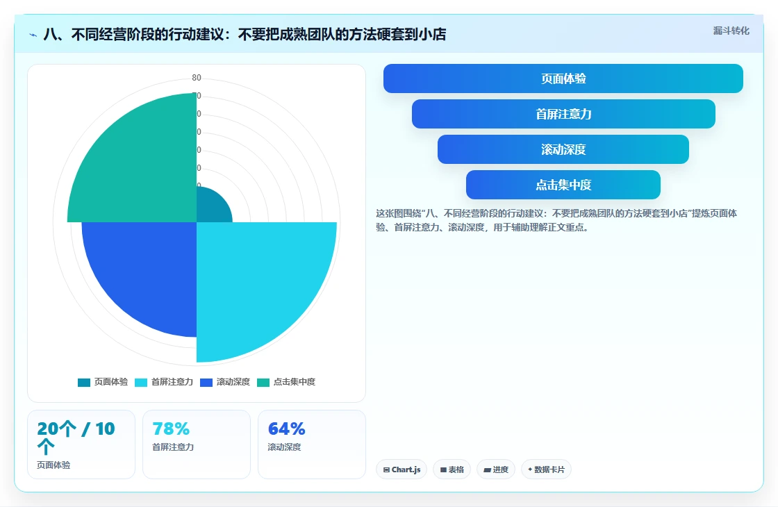Select the 页面体验 funnel bar
Screen dimensions: 778x507
[563, 78]
